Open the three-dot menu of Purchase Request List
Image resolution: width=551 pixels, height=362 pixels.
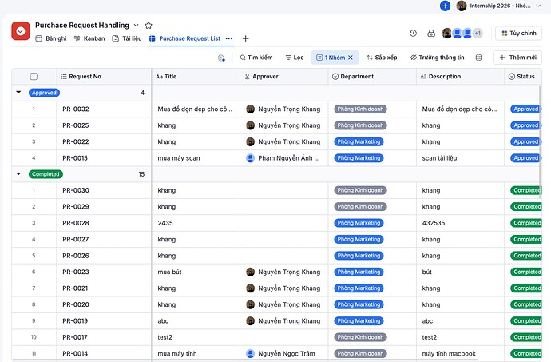[229, 38]
